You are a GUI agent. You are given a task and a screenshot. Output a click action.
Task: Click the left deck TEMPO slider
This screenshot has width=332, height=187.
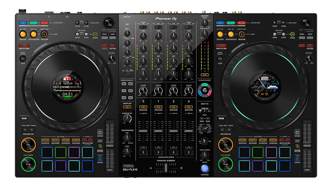[110, 145]
